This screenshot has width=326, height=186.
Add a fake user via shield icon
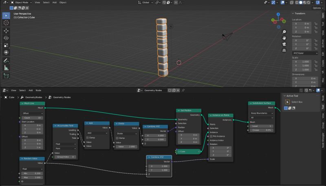pyautogui.click(x=170, y=90)
